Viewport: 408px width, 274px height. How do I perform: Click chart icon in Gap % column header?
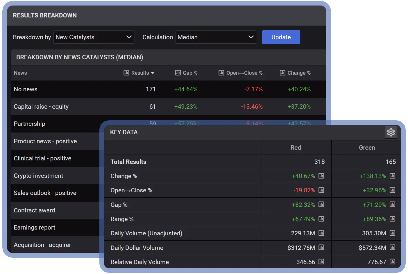coord(178,73)
